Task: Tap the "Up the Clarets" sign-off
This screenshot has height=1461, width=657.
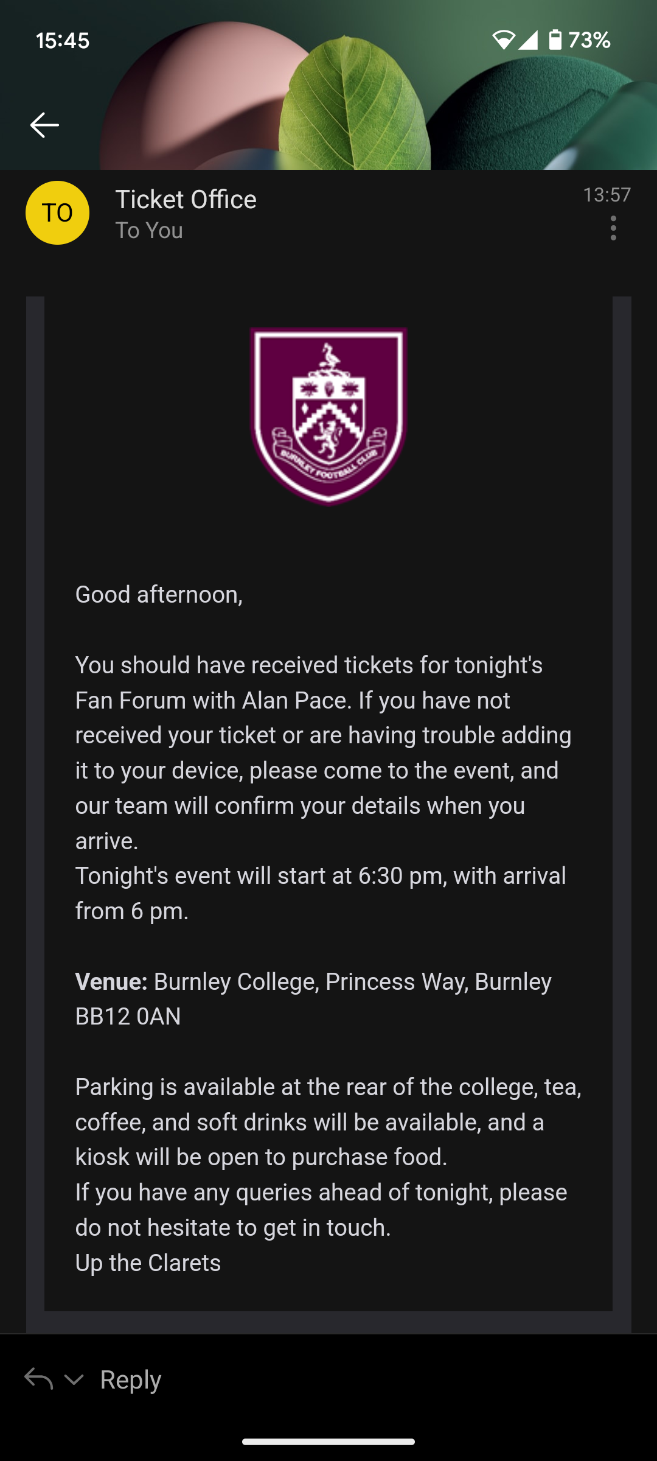Action: tap(148, 1263)
